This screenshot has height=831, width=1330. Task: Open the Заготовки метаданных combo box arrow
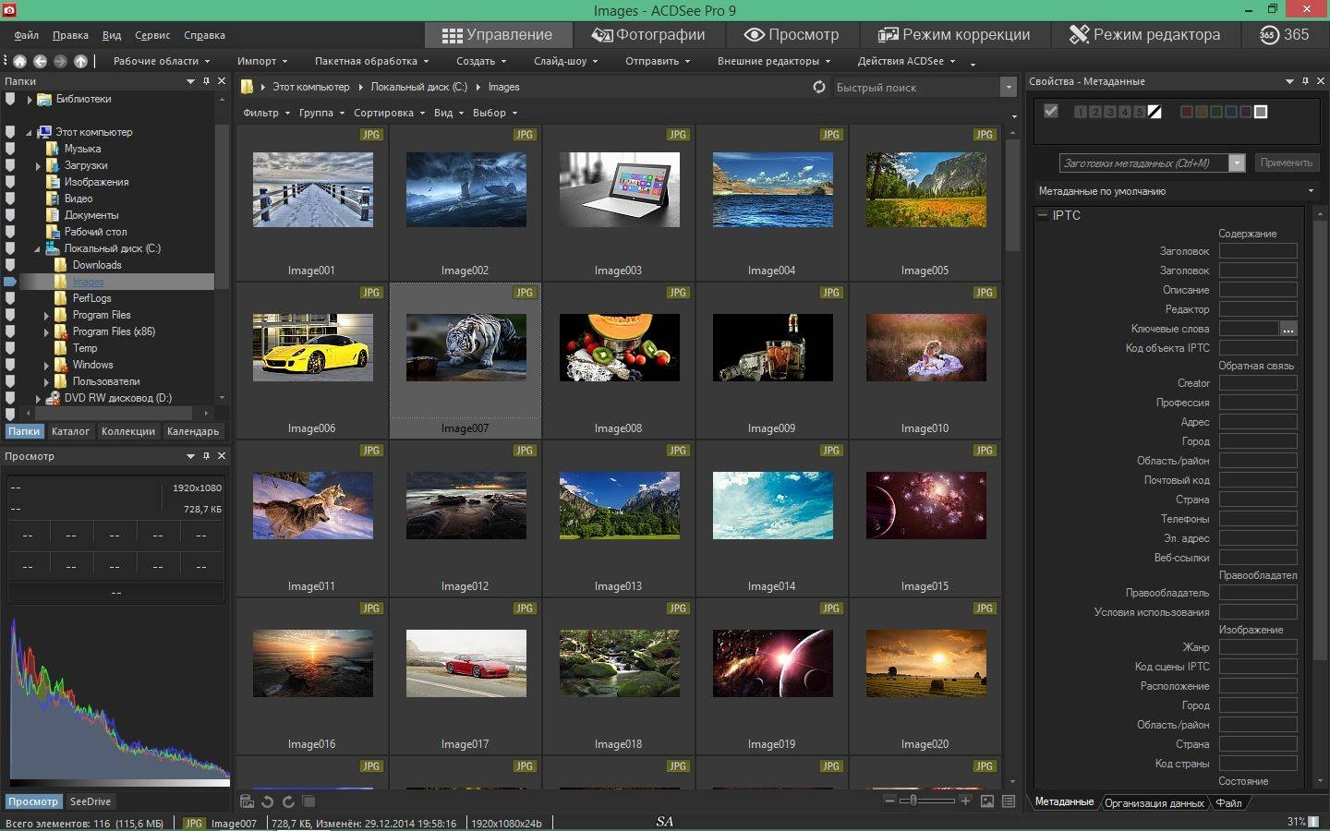[1237, 163]
